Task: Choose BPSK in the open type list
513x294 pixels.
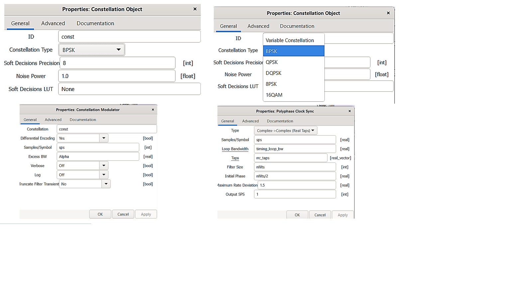Action: 294,51
